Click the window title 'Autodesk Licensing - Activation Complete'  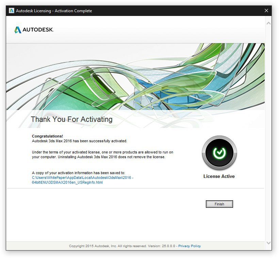tap(54, 11)
